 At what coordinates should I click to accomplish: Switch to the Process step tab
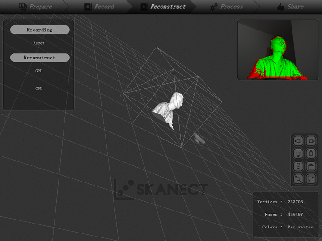point(226,7)
